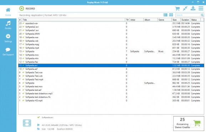
Task: Click the green checkmark in details pane
Action: [x=38, y=117]
